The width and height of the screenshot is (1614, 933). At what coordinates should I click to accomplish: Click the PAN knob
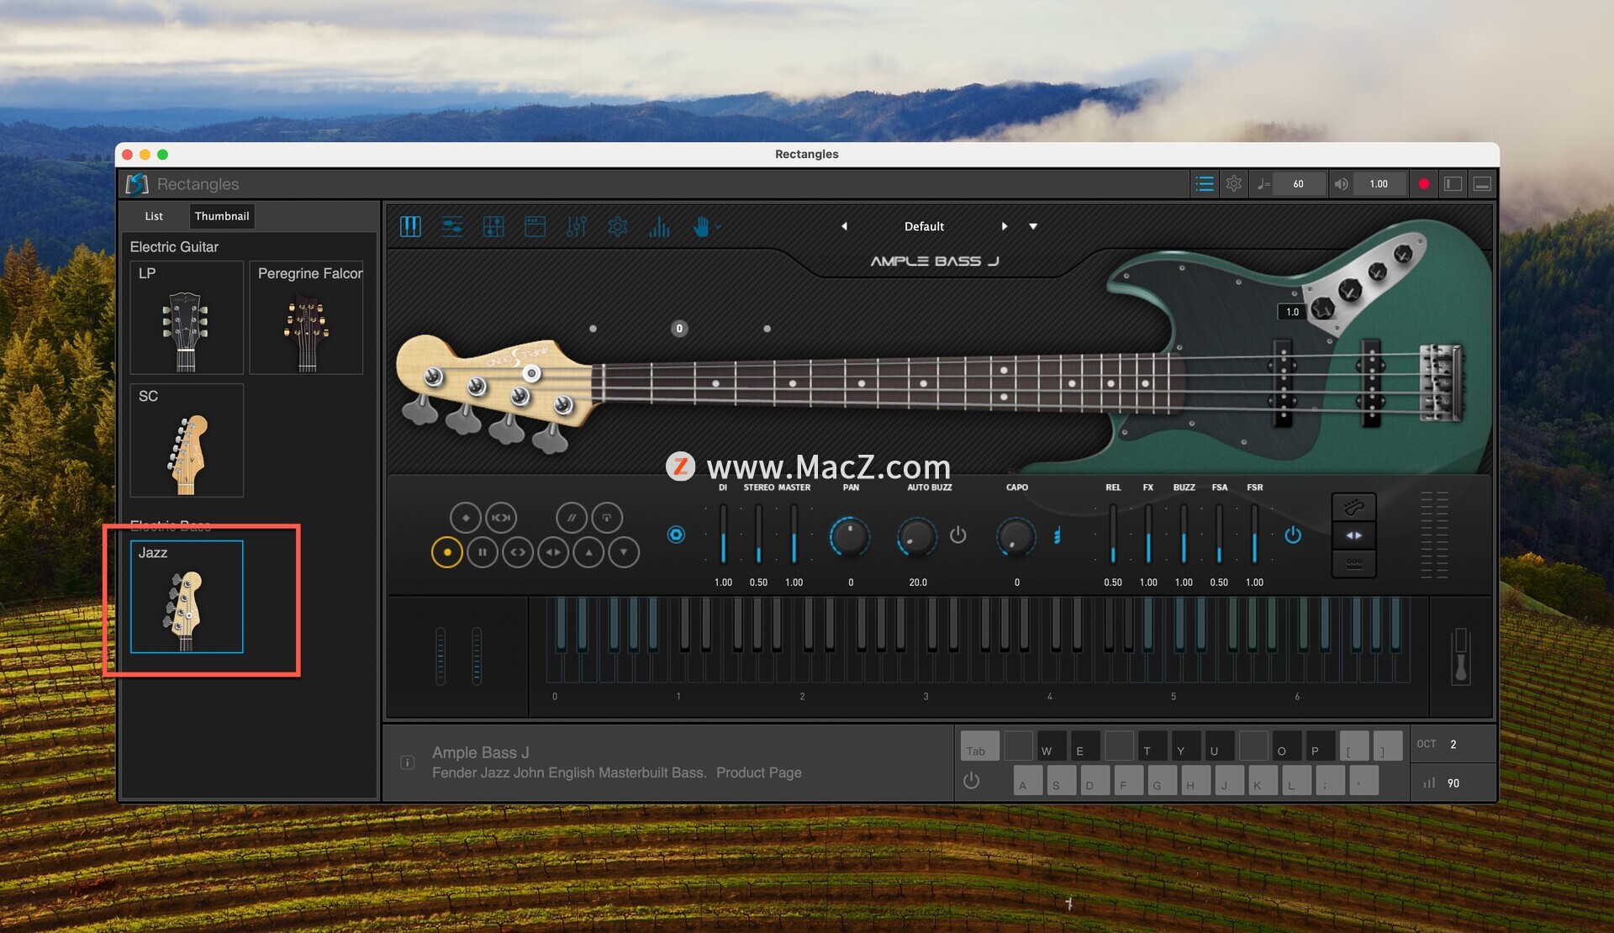[x=850, y=536]
